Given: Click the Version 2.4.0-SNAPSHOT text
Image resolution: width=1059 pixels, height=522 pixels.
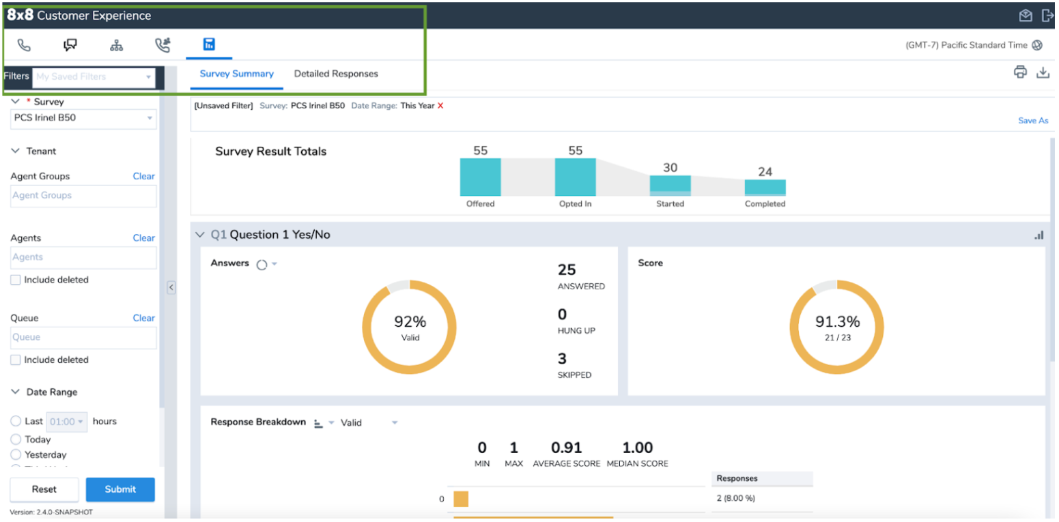Looking at the screenshot, I should pyautogui.click(x=51, y=512).
